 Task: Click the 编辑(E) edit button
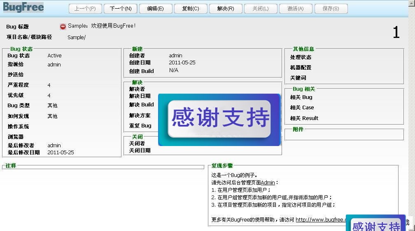(155, 9)
